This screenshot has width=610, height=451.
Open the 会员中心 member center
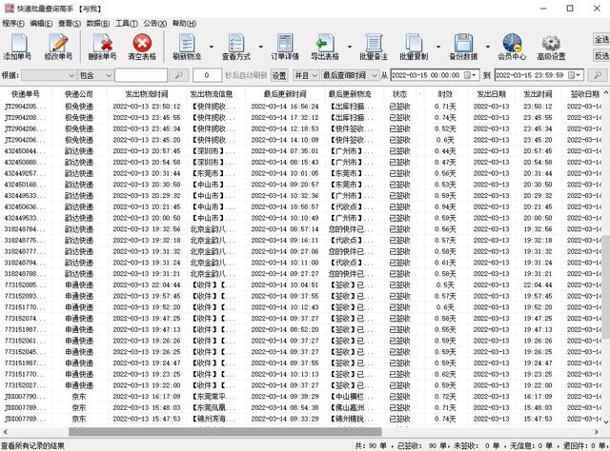point(511,45)
